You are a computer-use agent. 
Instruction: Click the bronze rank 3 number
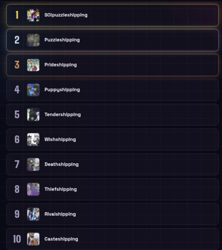click(17, 65)
